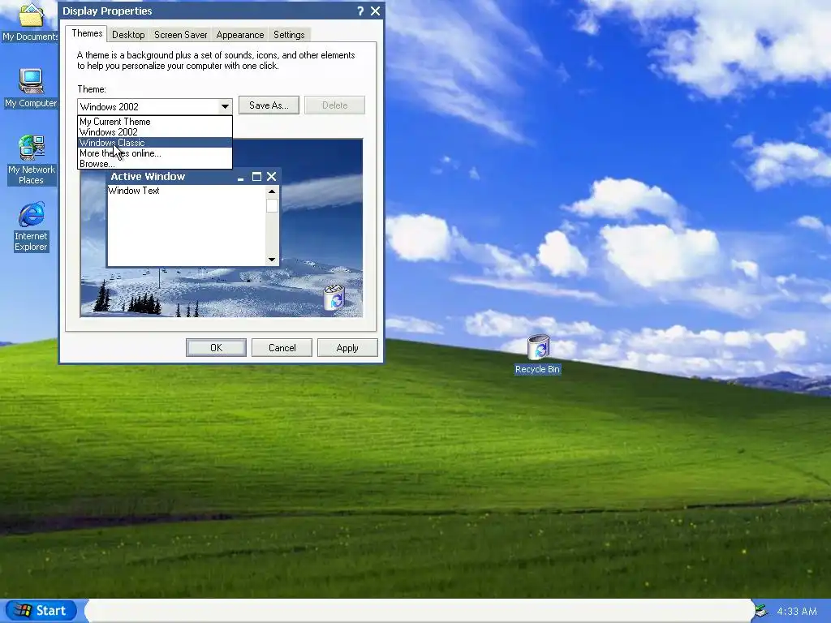This screenshot has height=623, width=831.
Task: Pick More themes online... from the list
Action: (x=155, y=153)
